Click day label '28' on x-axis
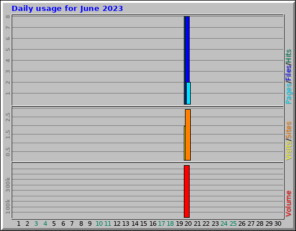 (260, 223)
